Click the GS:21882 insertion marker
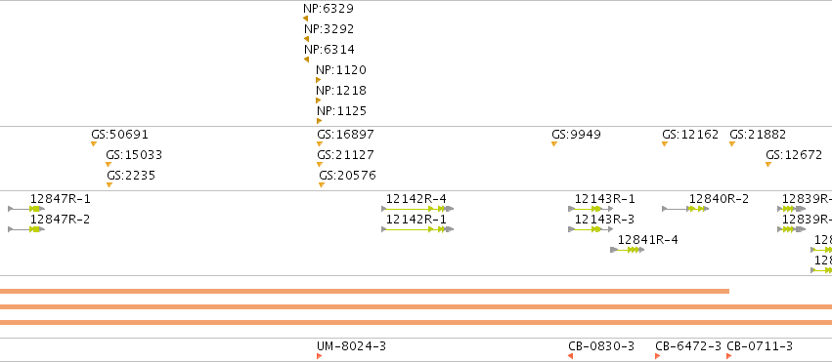Image resolution: width=832 pixels, height=362 pixels. [x=732, y=144]
